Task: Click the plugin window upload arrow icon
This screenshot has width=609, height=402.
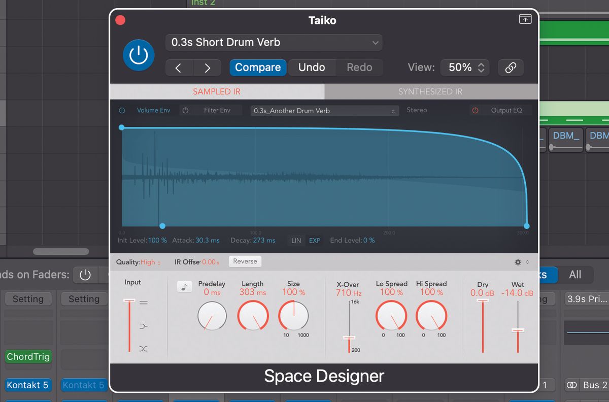Action: [x=525, y=19]
